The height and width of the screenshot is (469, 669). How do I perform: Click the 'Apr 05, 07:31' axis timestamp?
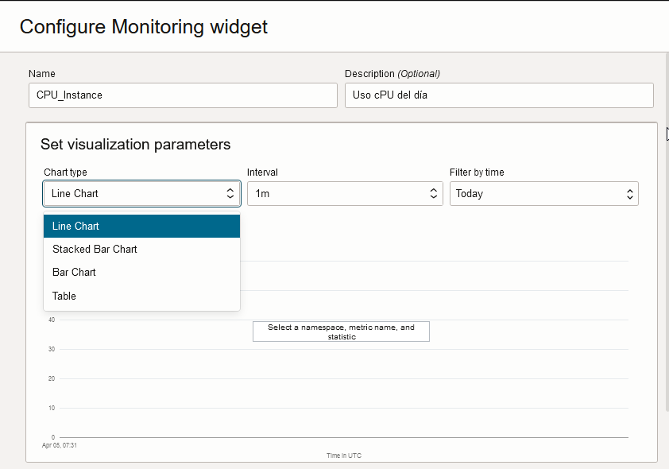coord(60,445)
